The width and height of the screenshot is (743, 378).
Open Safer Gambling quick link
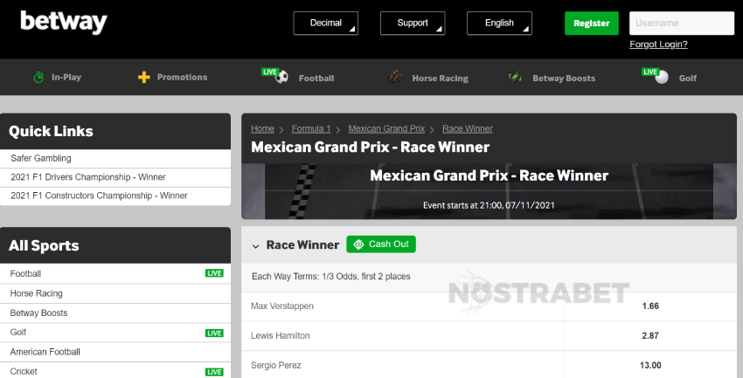coord(115,159)
